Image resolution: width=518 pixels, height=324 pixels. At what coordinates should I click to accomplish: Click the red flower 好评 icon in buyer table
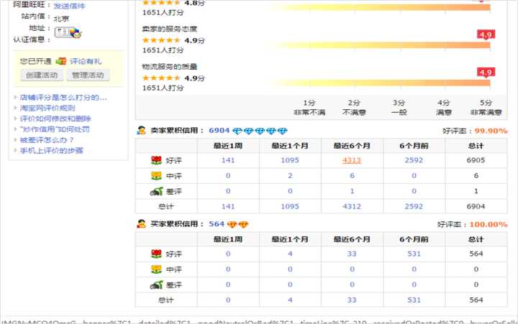click(x=155, y=254)
